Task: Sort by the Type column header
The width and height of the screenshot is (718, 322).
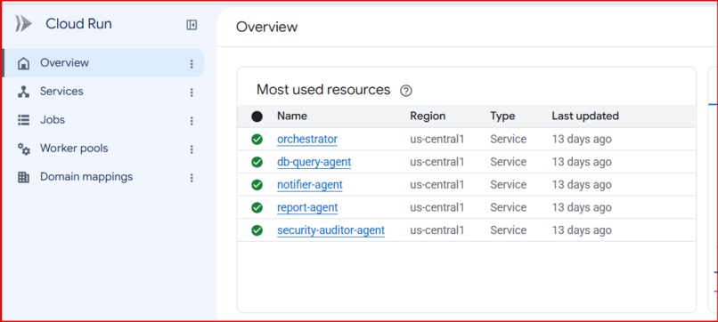Action: (x=502, y=117)
